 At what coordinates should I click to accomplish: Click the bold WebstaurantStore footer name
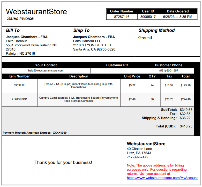click(146, 144)
